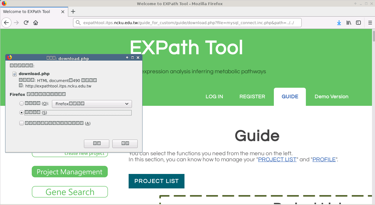
Task: Open a new tab with plus button
Action: [x=73, y=12]
